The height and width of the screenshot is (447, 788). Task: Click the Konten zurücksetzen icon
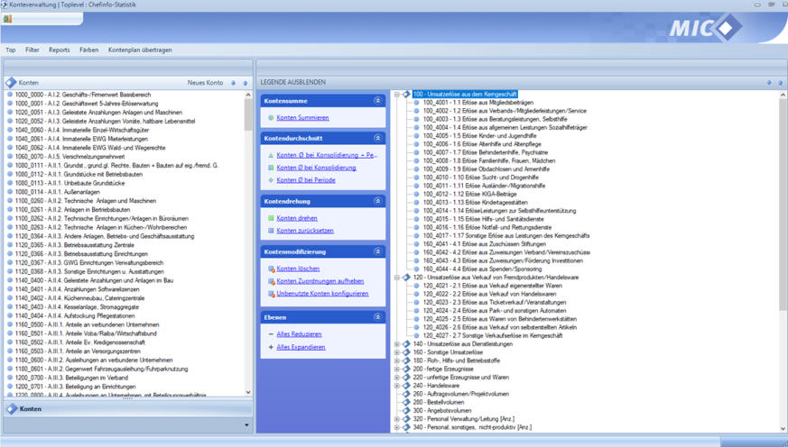(270, 230)
